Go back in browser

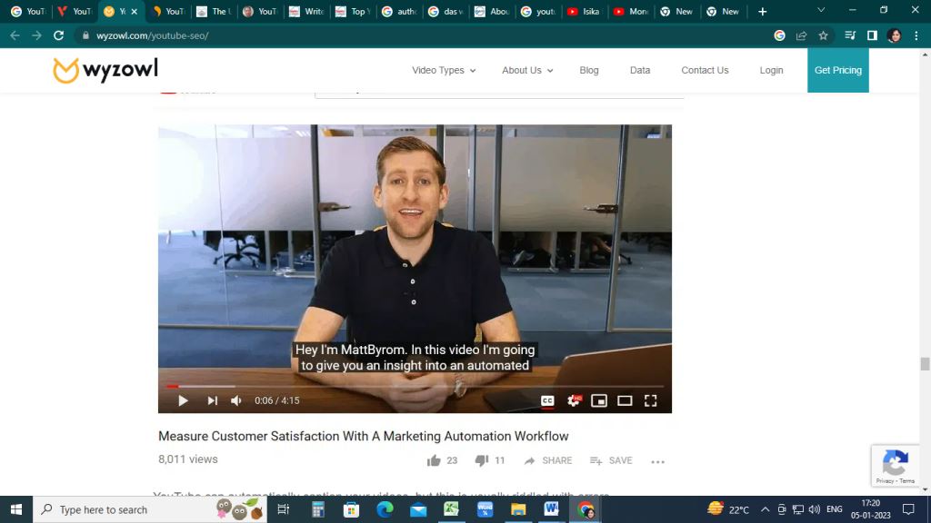pyautogui.click(x=15, y=35)
